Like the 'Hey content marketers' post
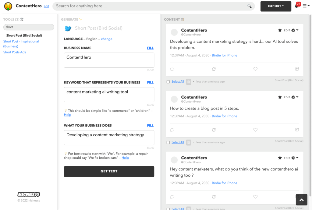The height and width of the screenshot is (210, 312). click(x=255, y=197)
